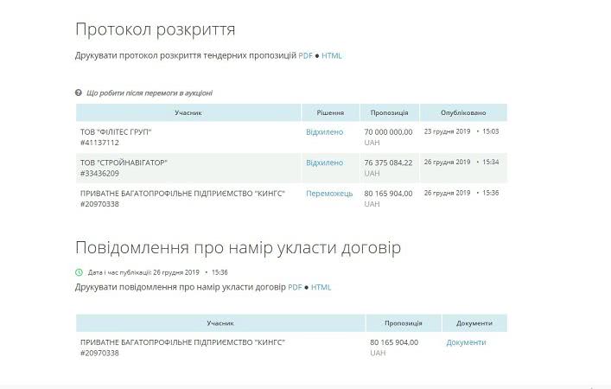
Task: Click 'Повідомлення про намір укласти договір' heading
Action: [x=238, y=249]
